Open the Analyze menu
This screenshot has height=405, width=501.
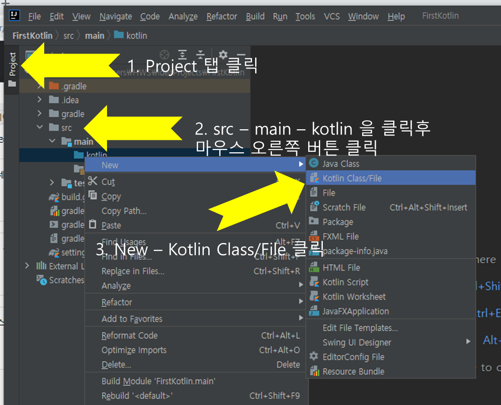(x=183, y=16)
